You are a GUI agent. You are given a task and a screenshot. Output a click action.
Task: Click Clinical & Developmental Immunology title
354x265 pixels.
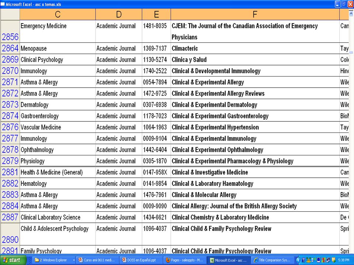click(255, 71)
